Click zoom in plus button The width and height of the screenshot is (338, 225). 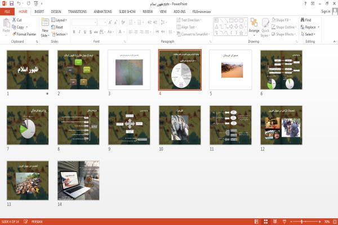click(319, 222)
